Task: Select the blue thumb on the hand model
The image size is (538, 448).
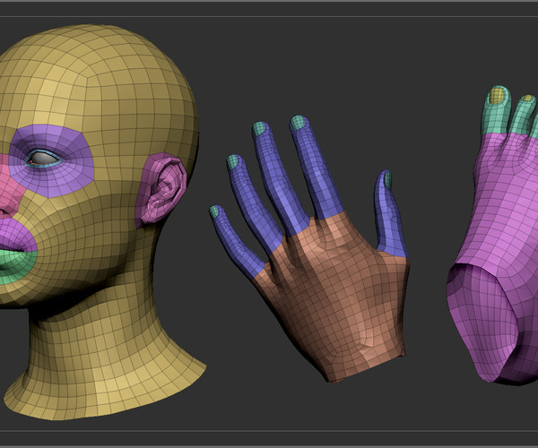Action: click(390, 220)
